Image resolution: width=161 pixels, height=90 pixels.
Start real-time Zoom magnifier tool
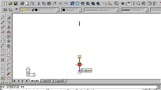[x=133, y=3]
